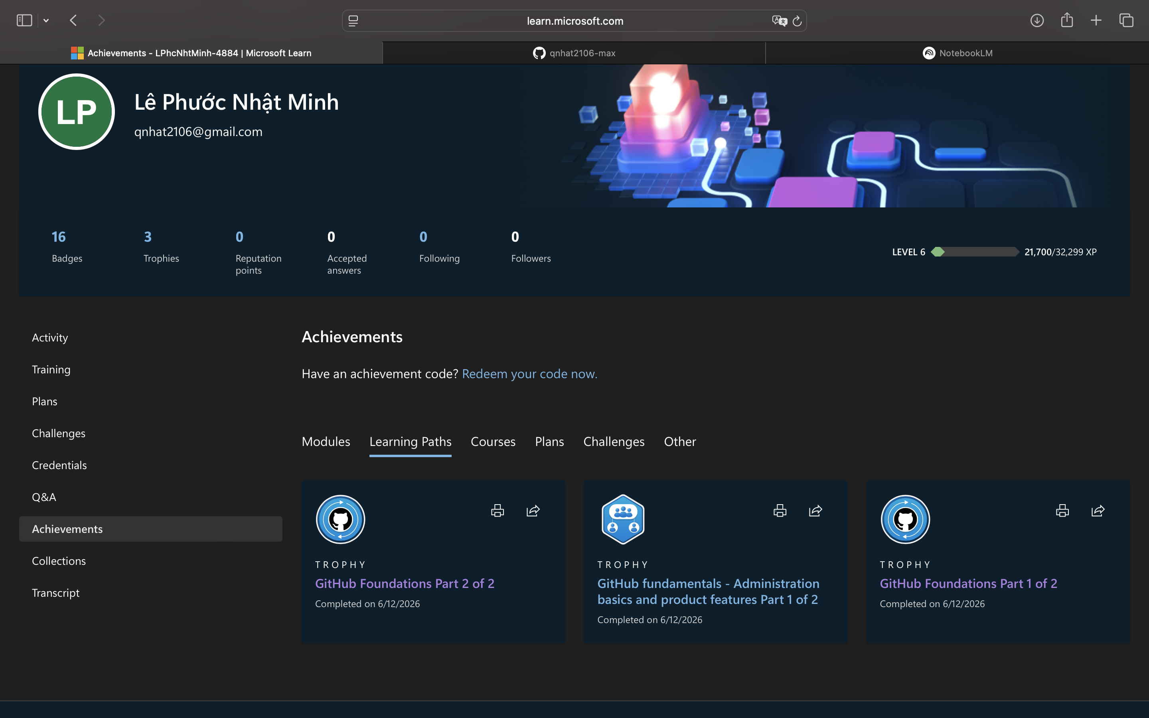
Task: Go forward to the next page
Action: [101, 20]
